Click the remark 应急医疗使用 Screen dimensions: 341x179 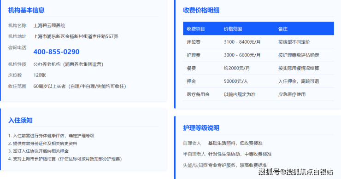click(x=292, y=94)
